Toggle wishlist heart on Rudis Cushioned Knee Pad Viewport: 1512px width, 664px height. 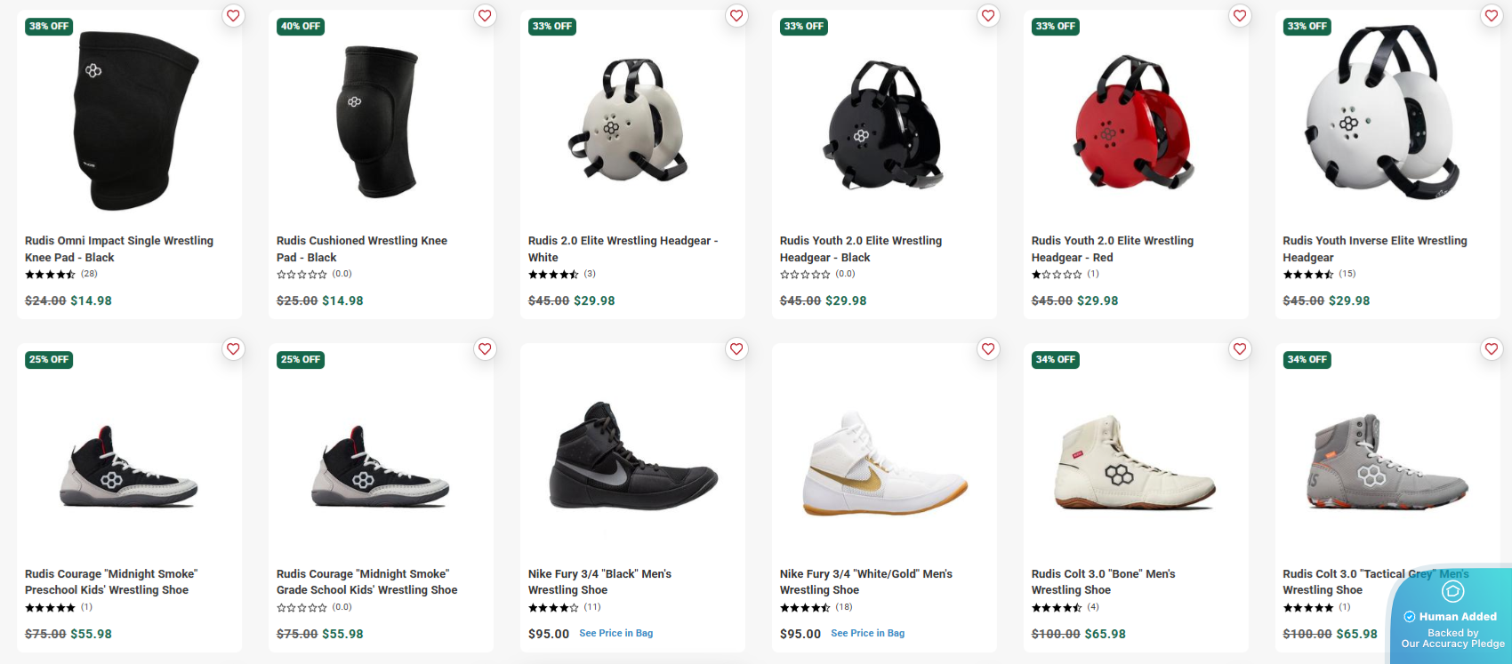coord(485,16)
